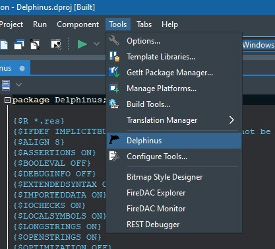Open dropdown chevron beside the editor toolbar icon

point(19,85)
